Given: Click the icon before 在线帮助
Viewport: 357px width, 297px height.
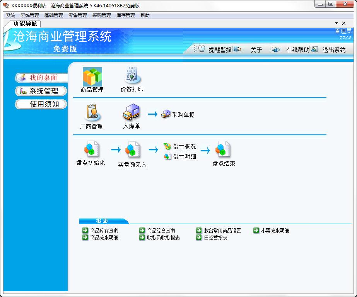Looking at the screenshot, I should (275, 49).
